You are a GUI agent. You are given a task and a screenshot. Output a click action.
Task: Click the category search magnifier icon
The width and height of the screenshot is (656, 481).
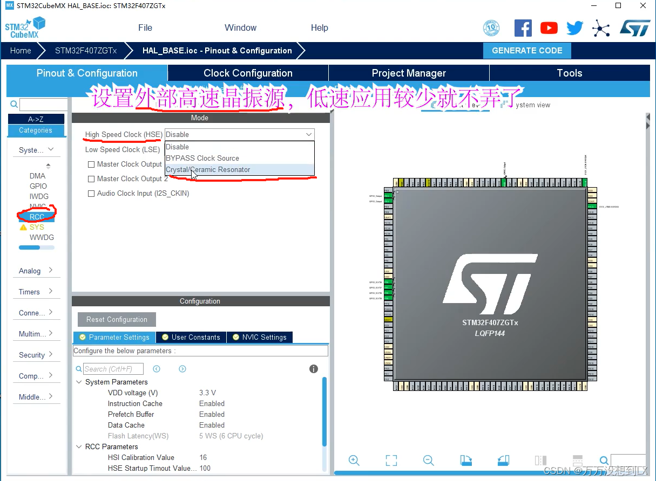(x=14, y=105)
